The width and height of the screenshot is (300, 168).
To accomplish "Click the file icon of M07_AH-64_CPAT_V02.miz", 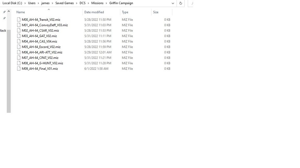I will click(x=19, y=58).
